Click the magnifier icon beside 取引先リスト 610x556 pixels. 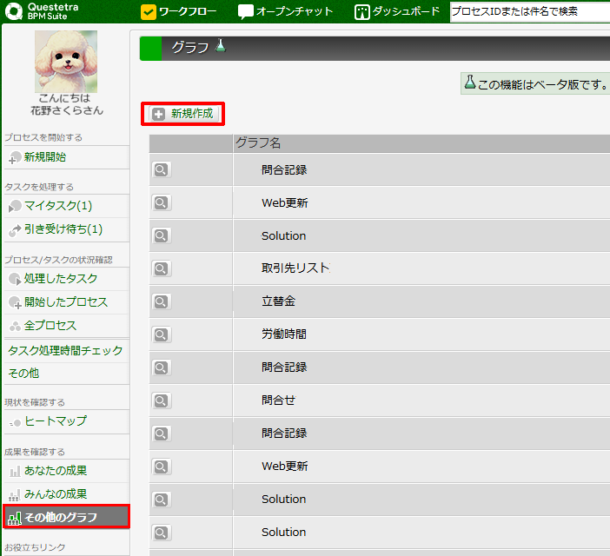click(x=161, y=268)
